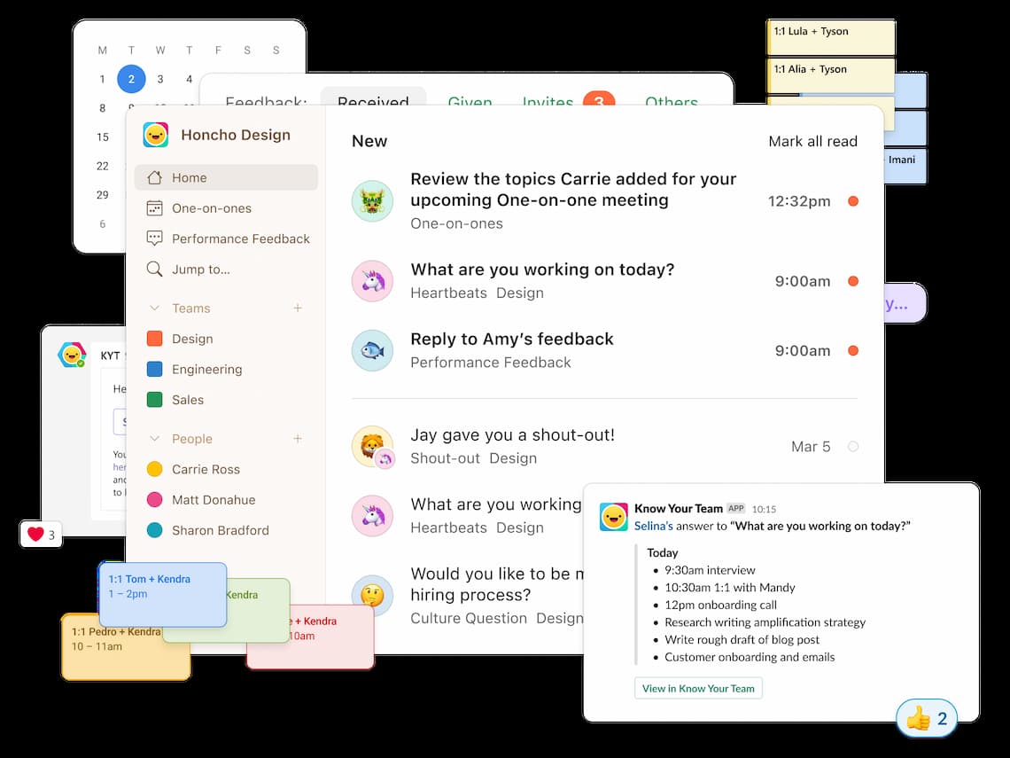Click the Jump to search magnifier icon
Viewport: 1010px width, 758px height.
tap(155, 270)
